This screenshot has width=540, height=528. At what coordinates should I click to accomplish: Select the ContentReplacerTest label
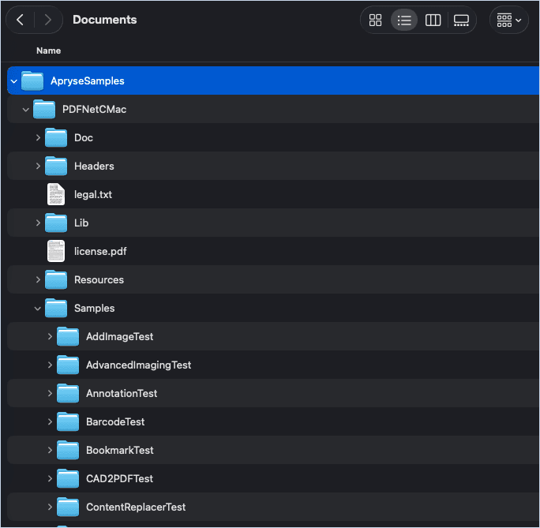coord(136,507)
